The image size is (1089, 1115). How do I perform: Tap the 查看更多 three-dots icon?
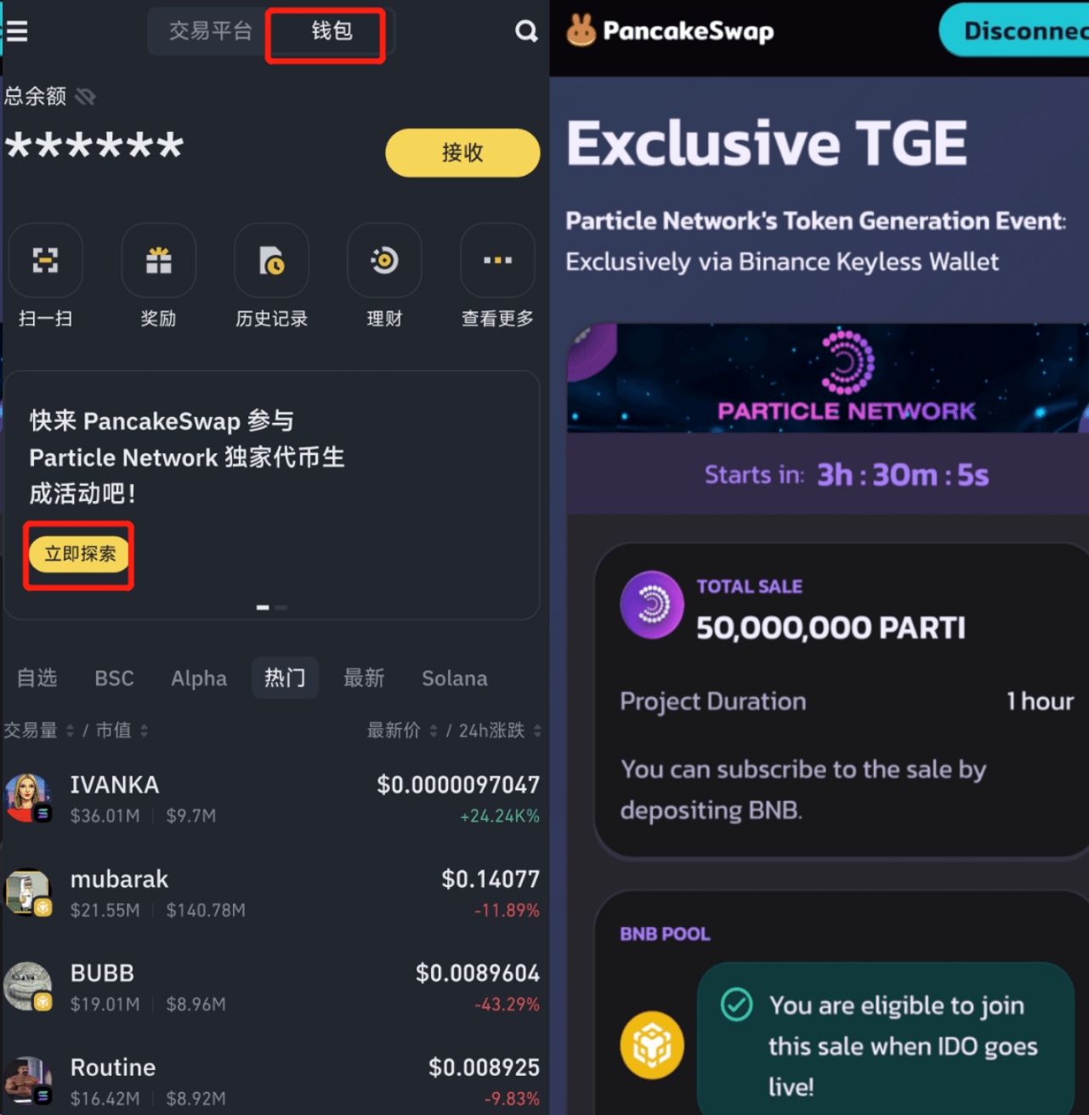(x=497, y=260)
